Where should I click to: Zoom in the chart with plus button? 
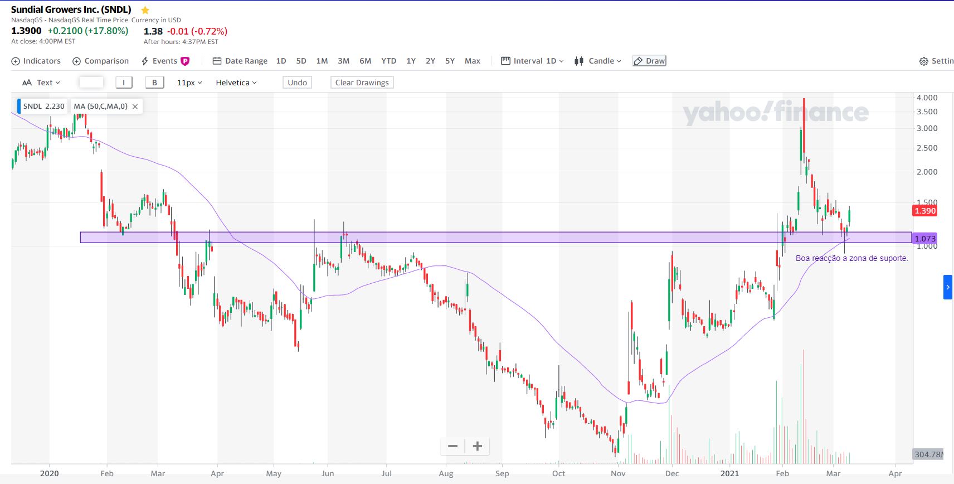[478, 446]
